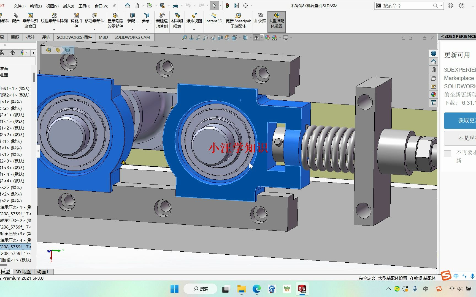The width and height of the screenshot is (476, 297).
Task: Save the assembly with the Save icon
Action: tap(163, 5)
